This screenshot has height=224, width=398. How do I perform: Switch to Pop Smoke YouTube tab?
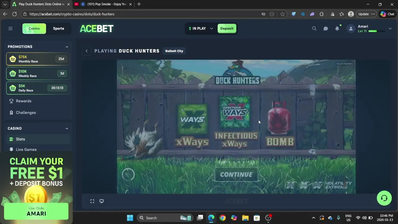[103, 4]
